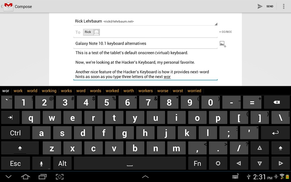Choose the suggestion 'worked'
The image size is (291, 182).
click(x=112, y=91)
